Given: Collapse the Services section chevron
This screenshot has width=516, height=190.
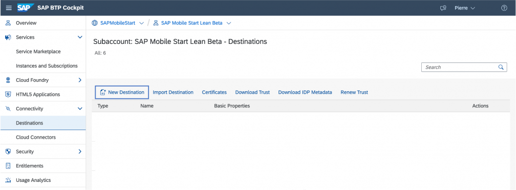Looking at the screenshot, I should tap(80, 37).
